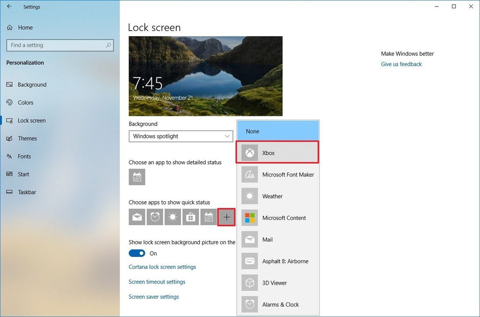Select the Mail quick status icon
Viewport: 480px width, 317px height.
[137, 217]
